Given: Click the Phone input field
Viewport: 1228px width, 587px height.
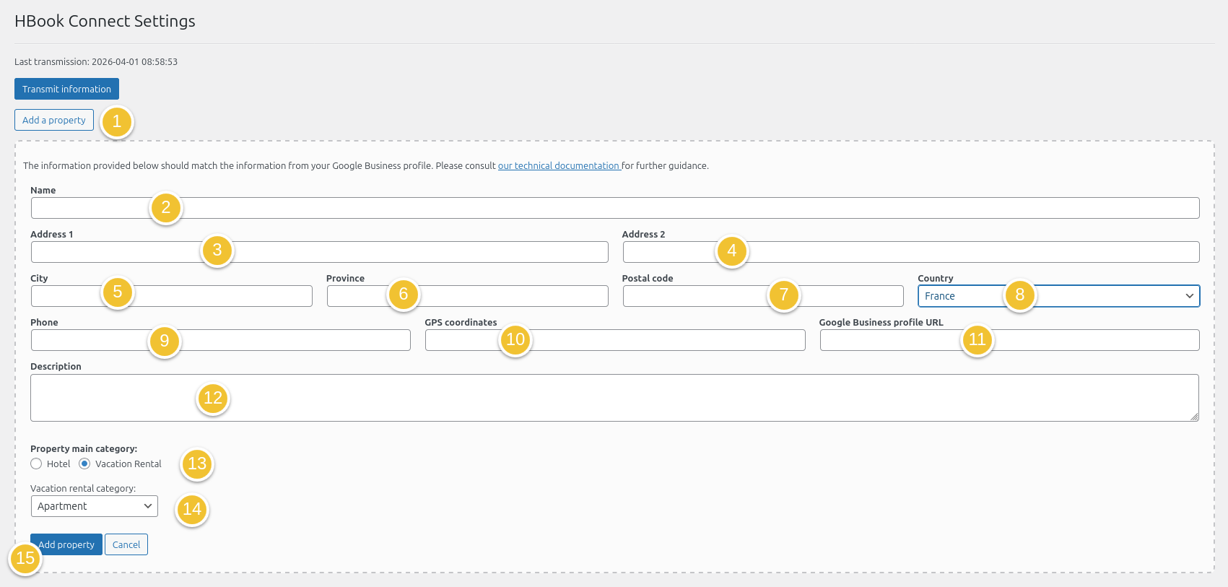Looking at the screenshot, I should [289, 340].
